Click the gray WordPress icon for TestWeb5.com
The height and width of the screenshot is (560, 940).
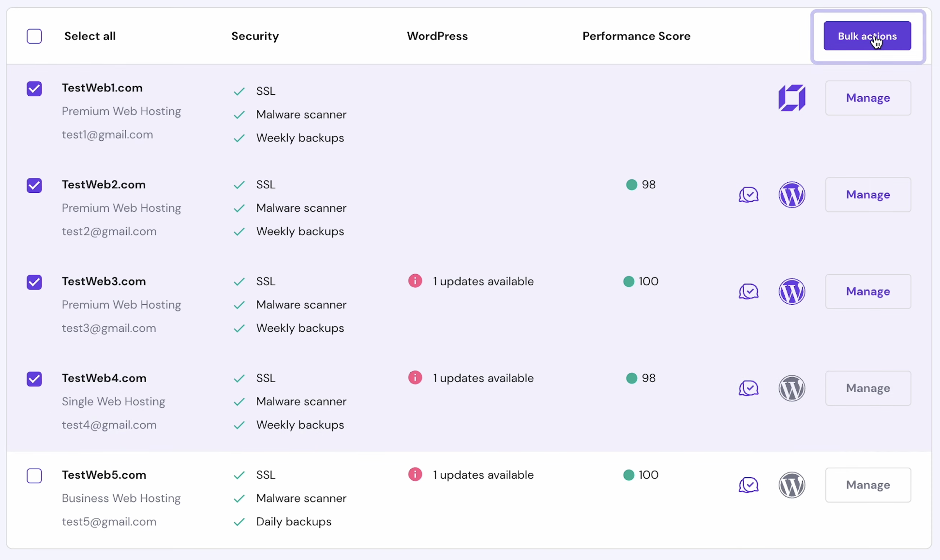point(791,485)
